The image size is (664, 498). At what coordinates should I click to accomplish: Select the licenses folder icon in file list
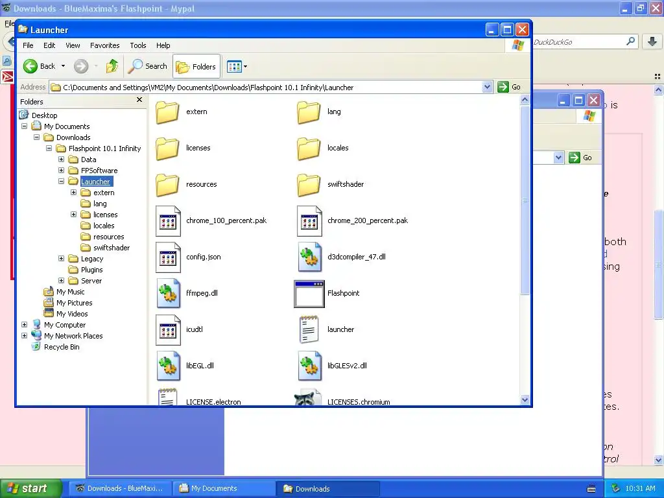click(x=167, y=148)
